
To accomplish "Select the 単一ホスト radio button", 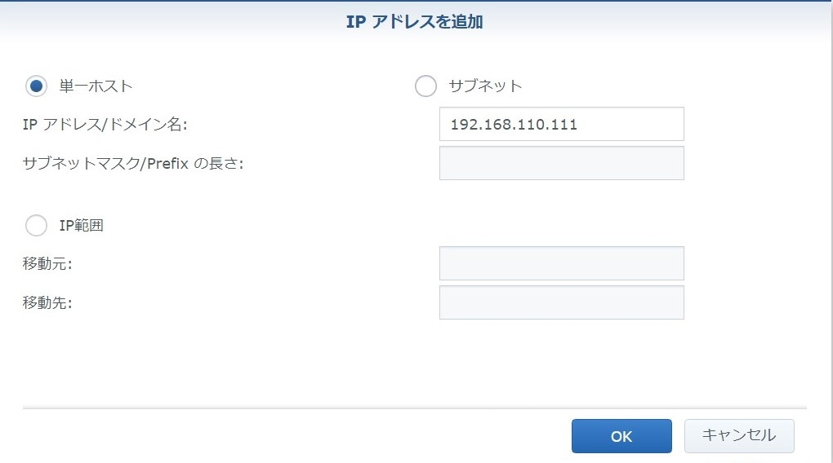I will [x=37, y=86].
